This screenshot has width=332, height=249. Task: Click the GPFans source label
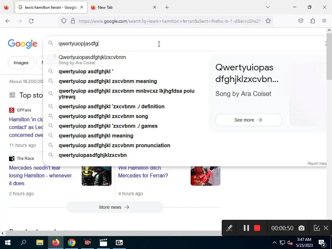tap(24, 110)
